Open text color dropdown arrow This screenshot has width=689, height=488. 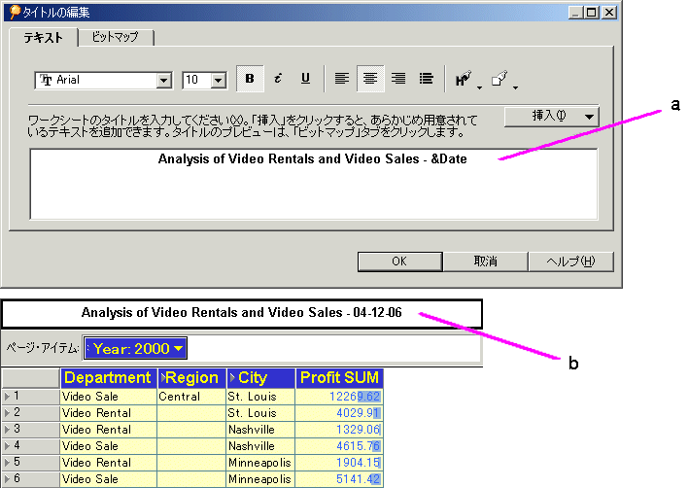479,87
